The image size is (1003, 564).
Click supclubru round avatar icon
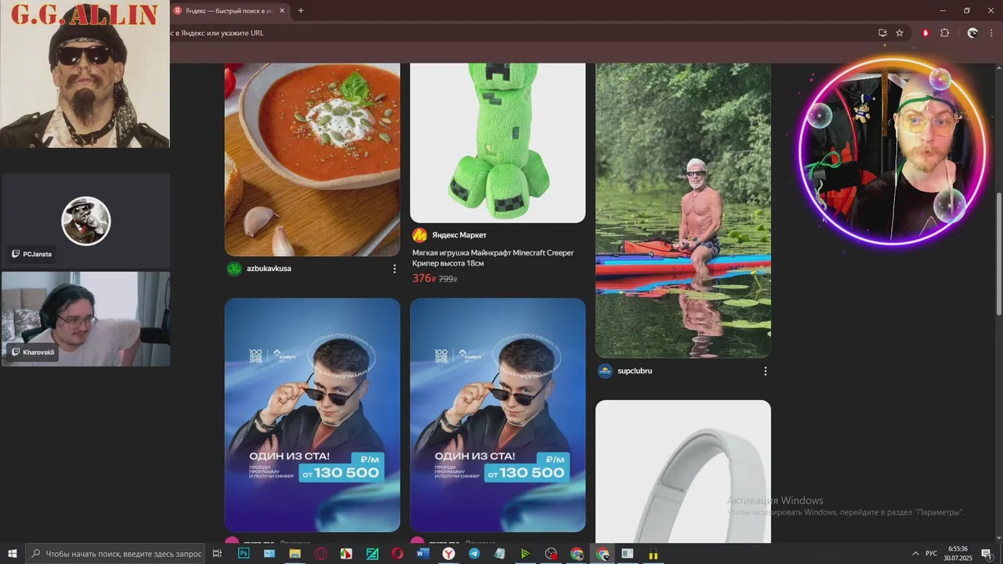605,371
